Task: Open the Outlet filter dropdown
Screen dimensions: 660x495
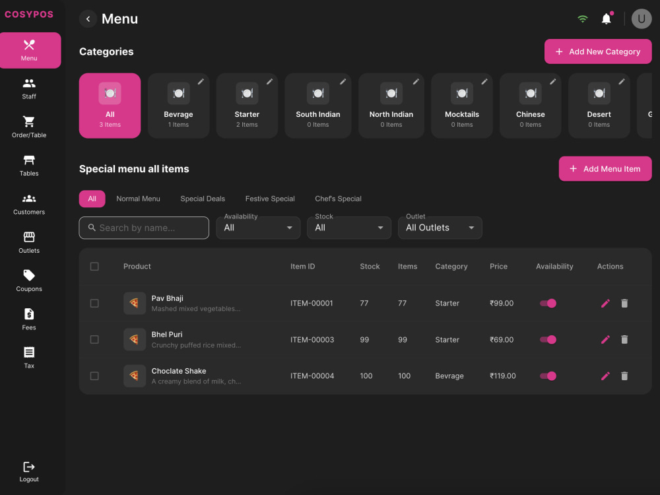Action: 440,228
